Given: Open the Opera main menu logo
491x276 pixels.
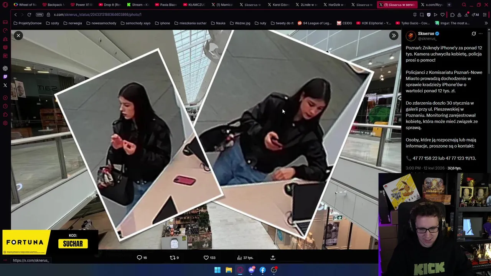Looking at the screenshot, I should [5, 5].
